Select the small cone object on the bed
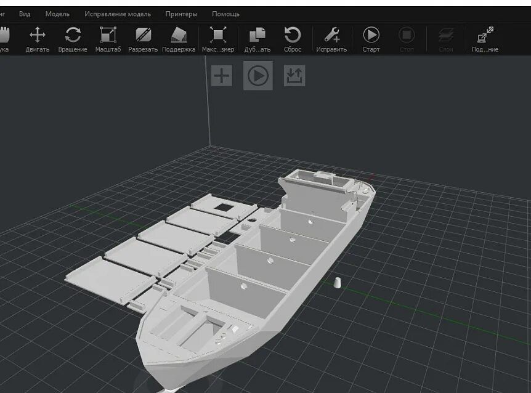Viewport: 531px width, 393px height. coord(337,283)
